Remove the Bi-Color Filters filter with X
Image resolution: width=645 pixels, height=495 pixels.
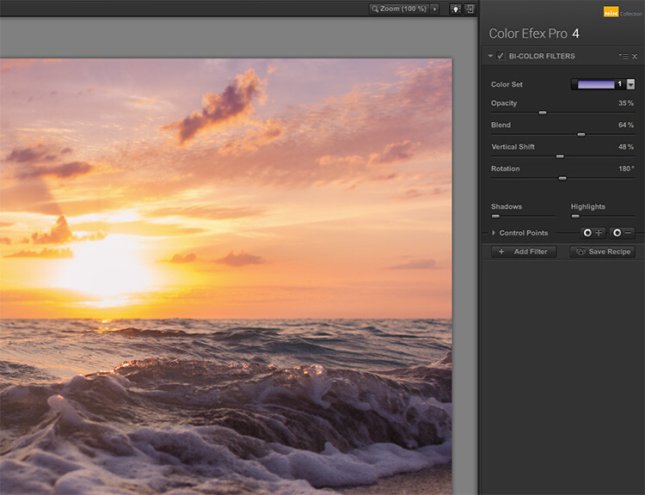tap(635, 57)
